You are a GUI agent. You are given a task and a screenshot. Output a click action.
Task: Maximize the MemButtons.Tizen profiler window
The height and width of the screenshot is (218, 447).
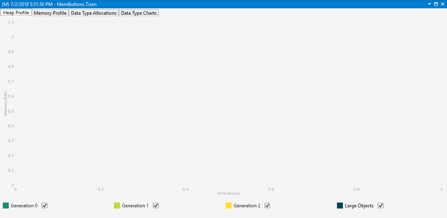coord(436,4)
